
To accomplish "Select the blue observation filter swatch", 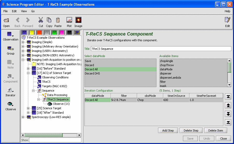I will coord(24,33).
